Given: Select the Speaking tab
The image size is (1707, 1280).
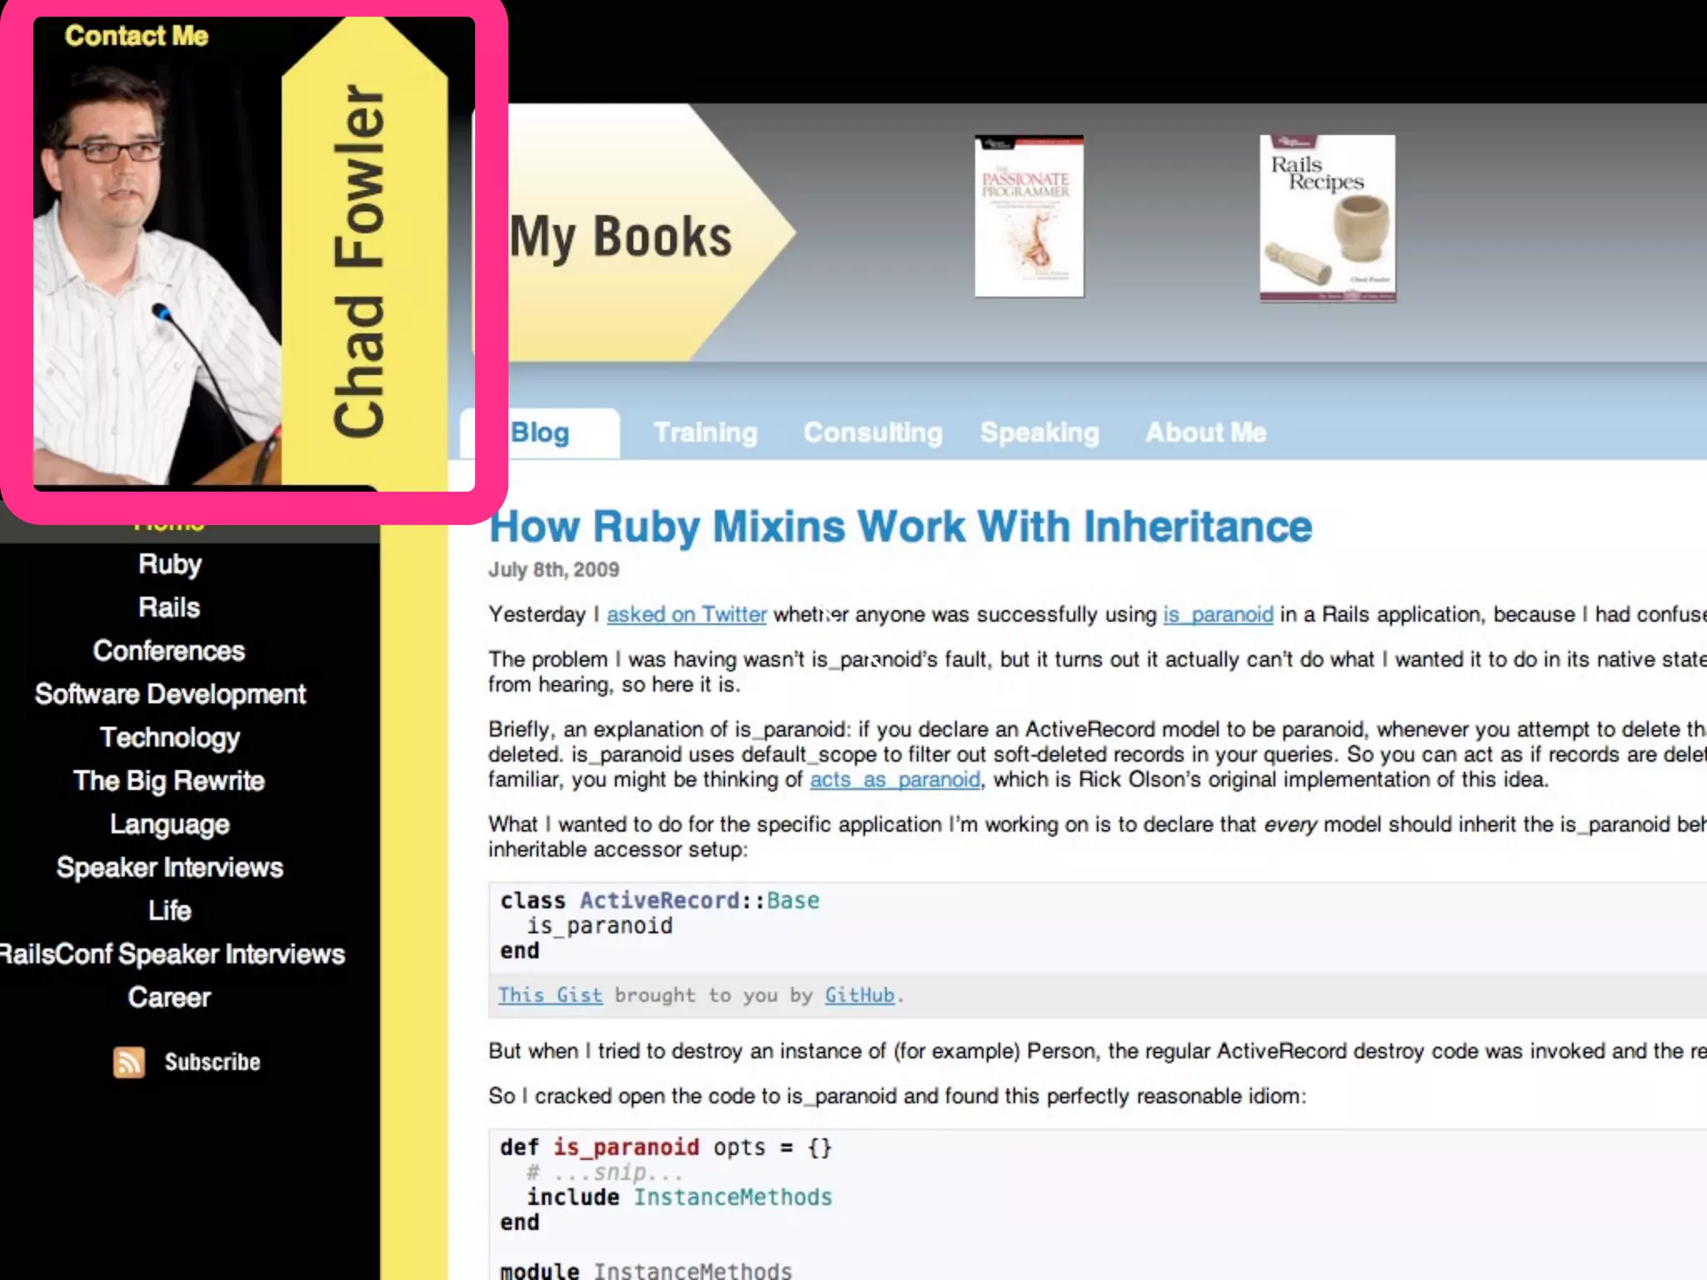Looking at the screenshot, I should tap(1039, 432).
